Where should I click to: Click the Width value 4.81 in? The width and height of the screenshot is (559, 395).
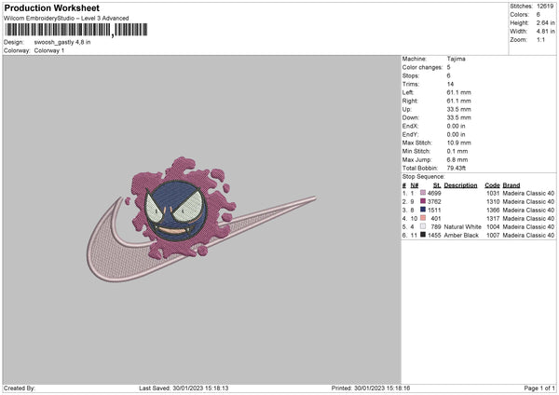pyautogui.click(x=545, y=32)
